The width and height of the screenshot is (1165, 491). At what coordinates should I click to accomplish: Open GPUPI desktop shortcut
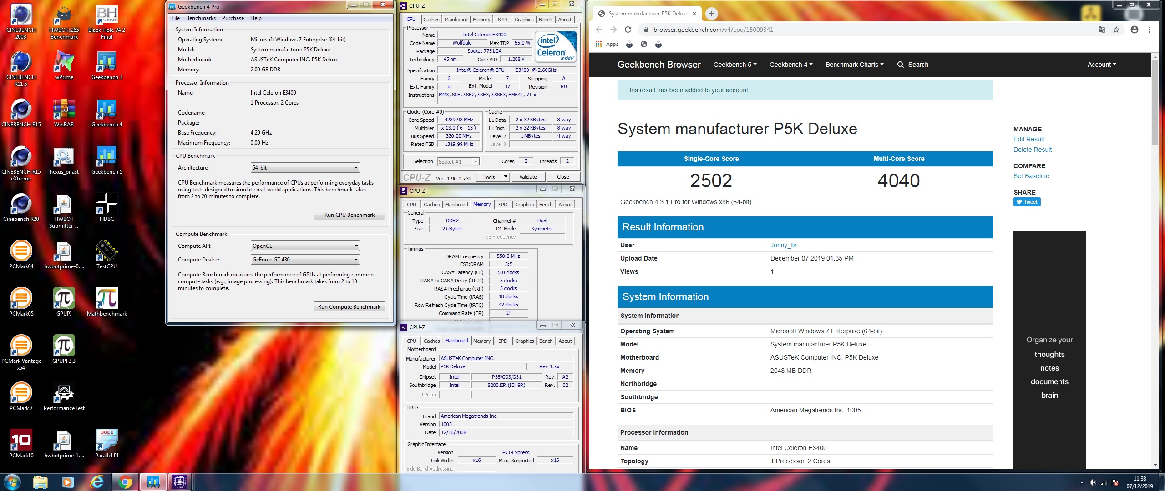(64, 302)
